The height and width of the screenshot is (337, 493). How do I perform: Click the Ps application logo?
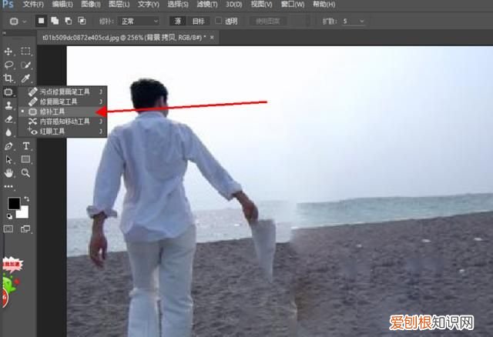tap(8, 4)
